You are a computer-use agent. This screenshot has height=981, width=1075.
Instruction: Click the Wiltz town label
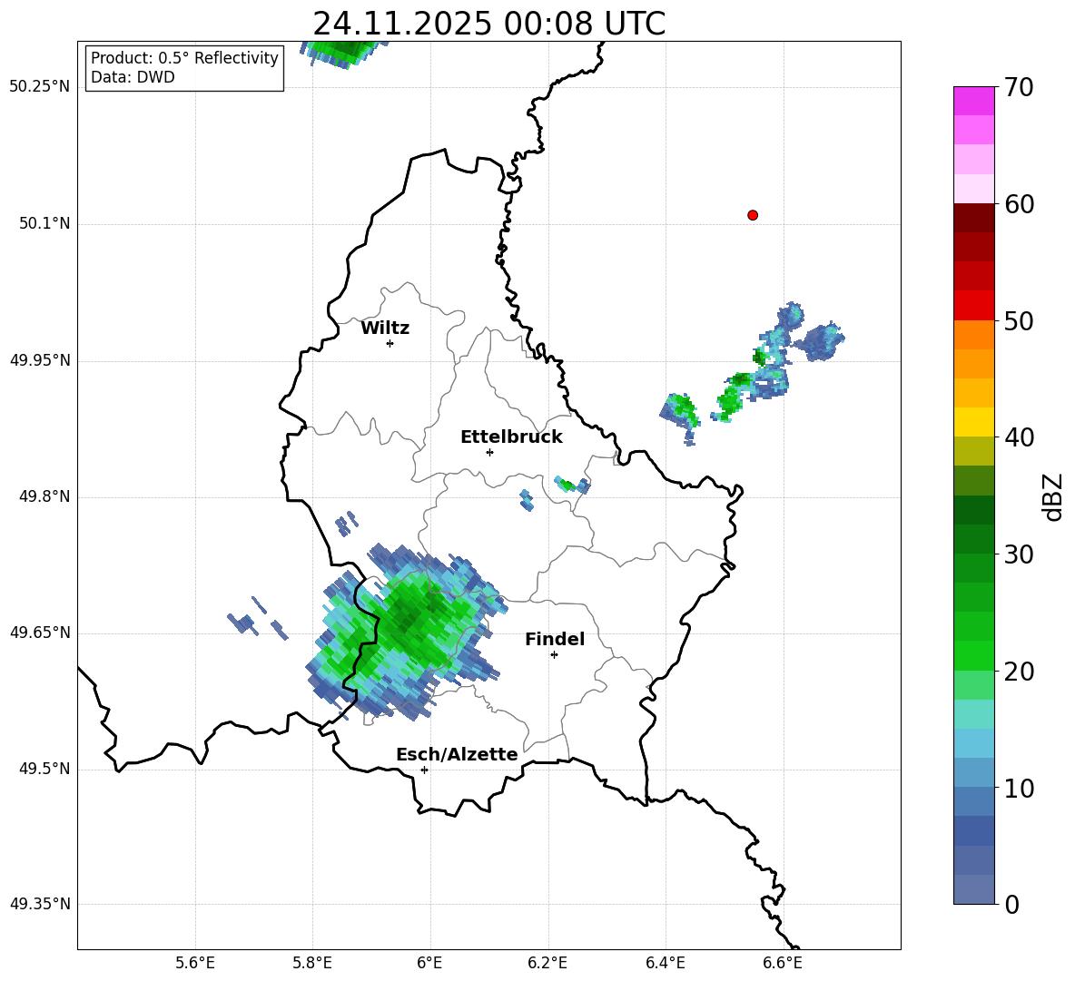(x=385, y=329)
